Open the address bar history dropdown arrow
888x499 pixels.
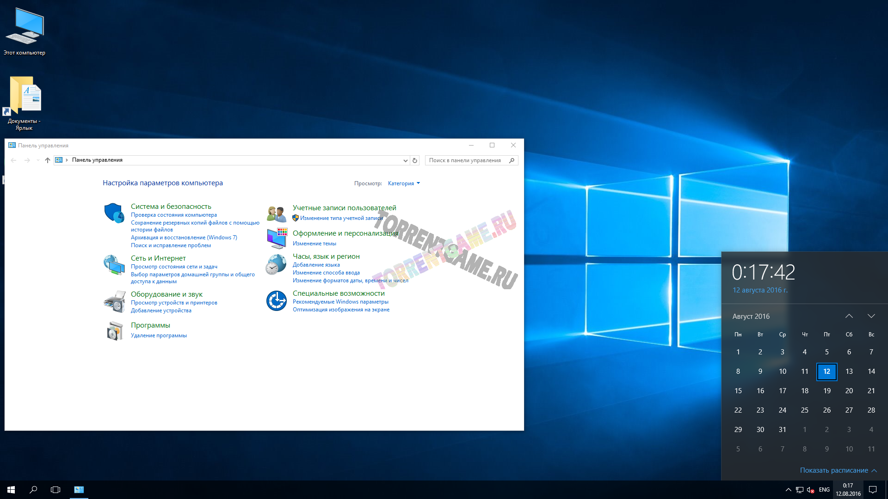405,160
